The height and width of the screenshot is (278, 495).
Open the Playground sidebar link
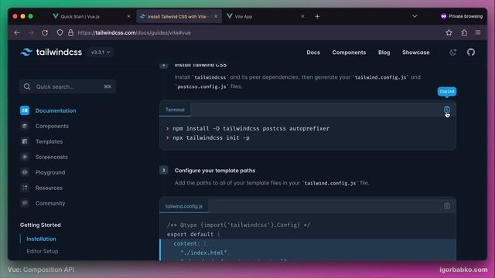tap(50, 172)
